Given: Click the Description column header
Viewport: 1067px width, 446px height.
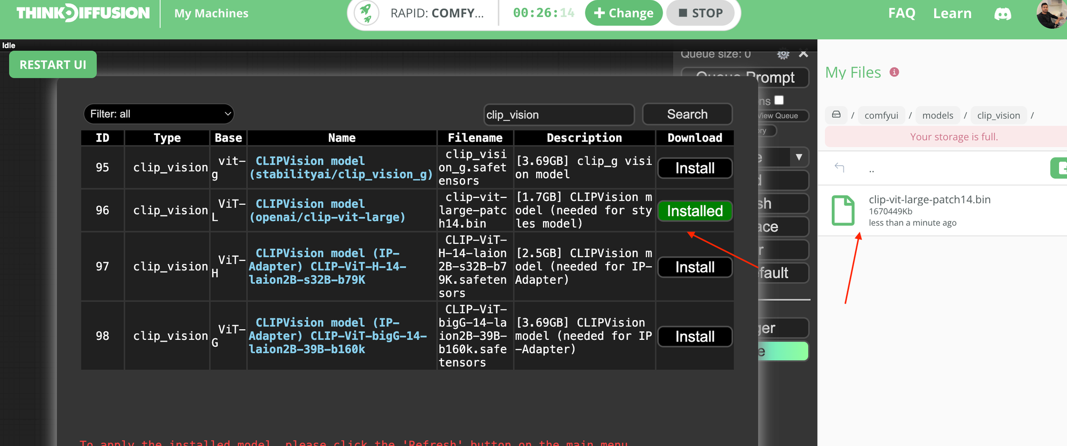Looking at the screenshot, I should click(584, 138).
